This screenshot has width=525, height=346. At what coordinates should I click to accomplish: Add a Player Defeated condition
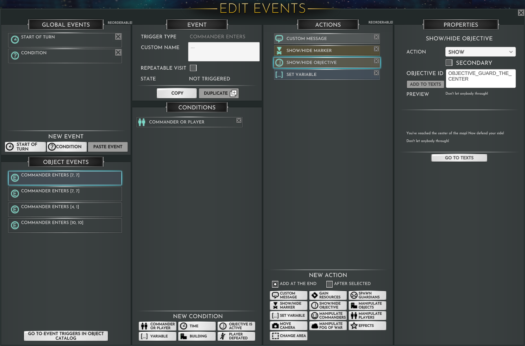pyautogui.click(x=236, y=336)
